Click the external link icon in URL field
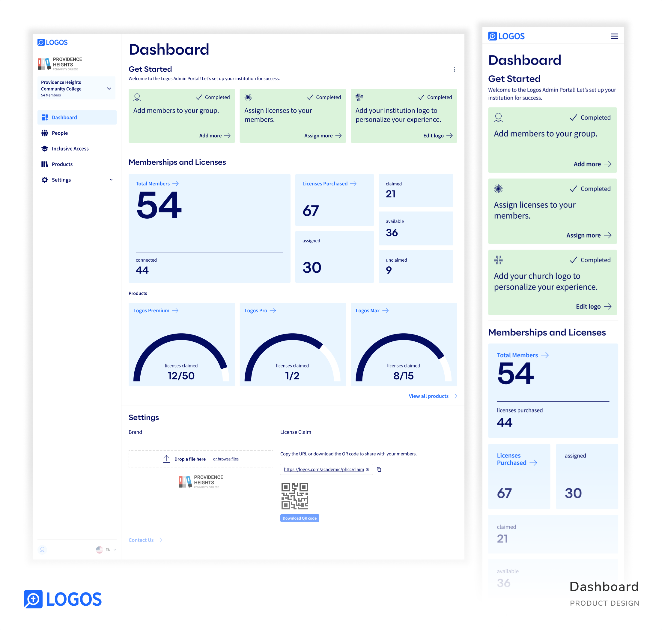662x630 pixels. click(x=367, y=469)
